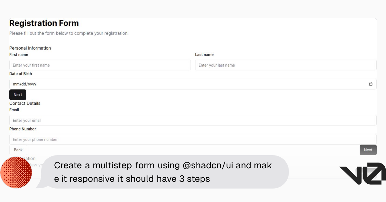Click the Phone Number label
Viewport: 386px width, 202px height.
tap(23, 129)
